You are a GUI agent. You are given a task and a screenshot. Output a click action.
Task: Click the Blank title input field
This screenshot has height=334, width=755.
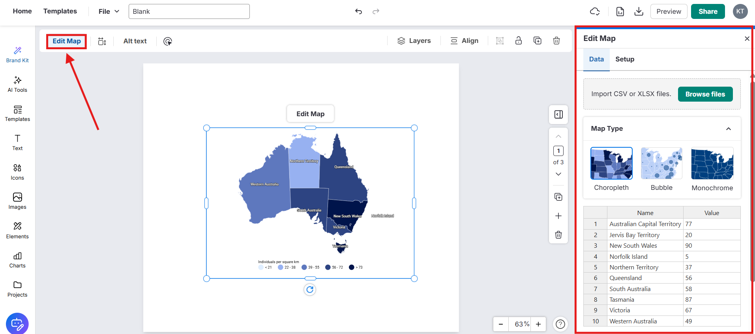coord(189,11)
